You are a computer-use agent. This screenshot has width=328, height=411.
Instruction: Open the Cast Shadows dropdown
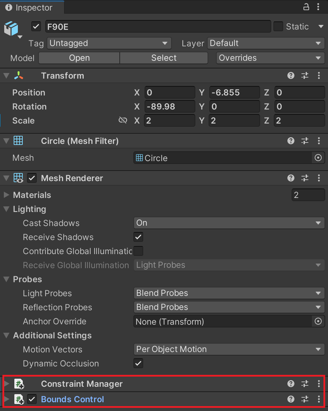point(229,223)
